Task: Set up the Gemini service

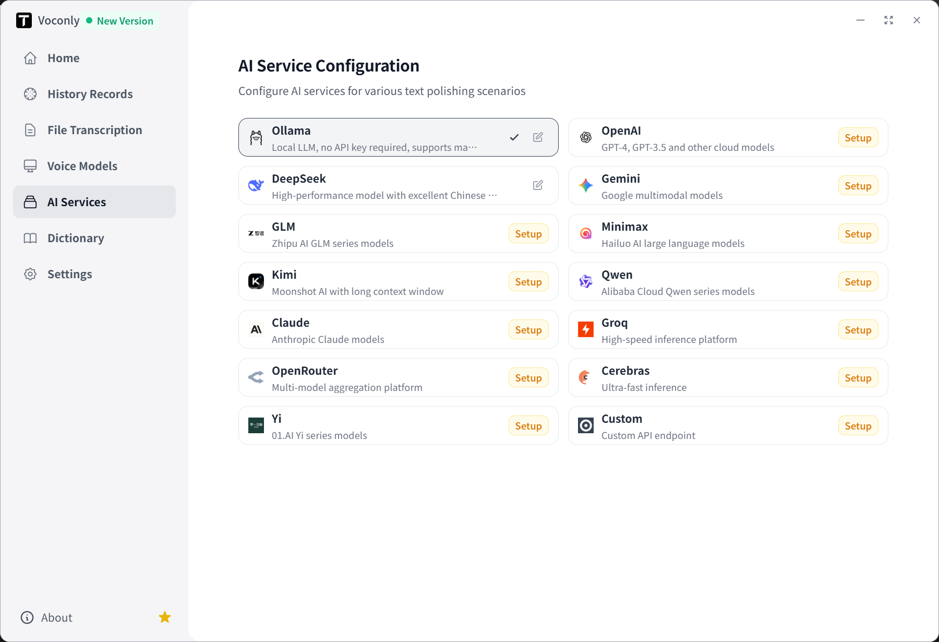Action: point(858,186)
